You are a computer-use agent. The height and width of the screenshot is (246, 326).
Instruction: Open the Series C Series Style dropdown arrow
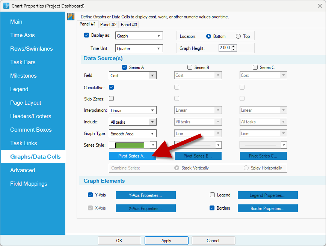click(284, 145)
